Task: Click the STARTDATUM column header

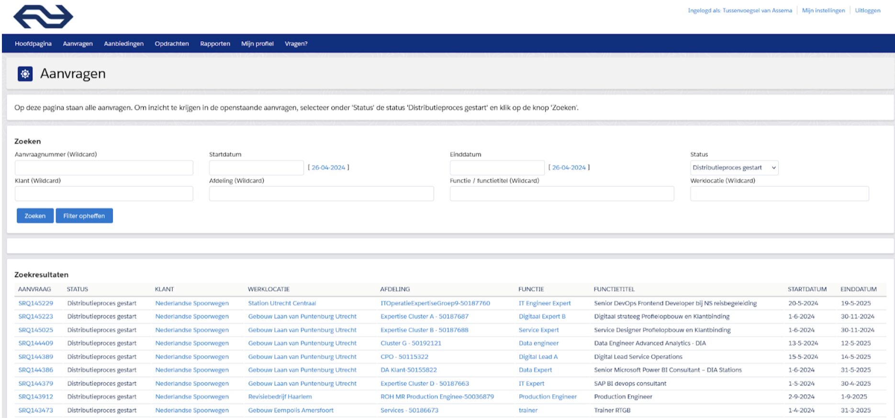Action: (807, 289)
